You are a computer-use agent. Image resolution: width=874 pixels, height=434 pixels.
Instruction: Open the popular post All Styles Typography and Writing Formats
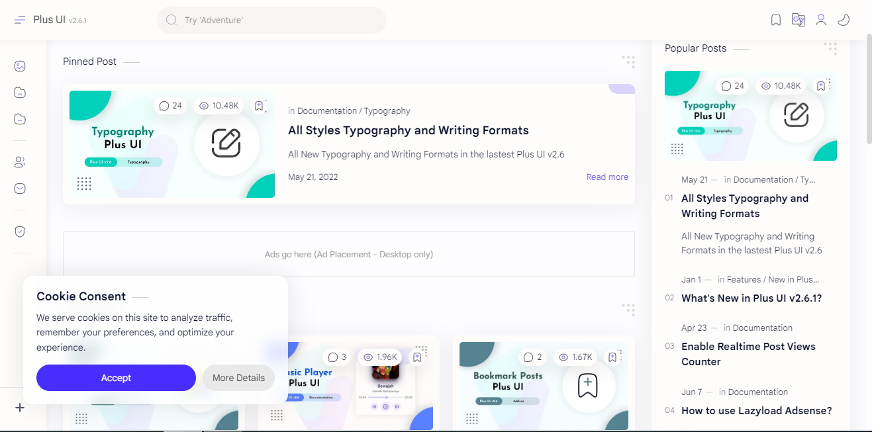745,206
